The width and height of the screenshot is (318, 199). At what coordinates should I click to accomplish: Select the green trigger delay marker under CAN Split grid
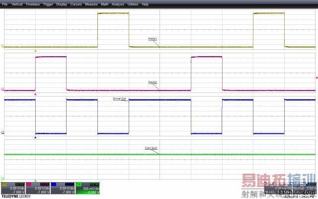35,181
